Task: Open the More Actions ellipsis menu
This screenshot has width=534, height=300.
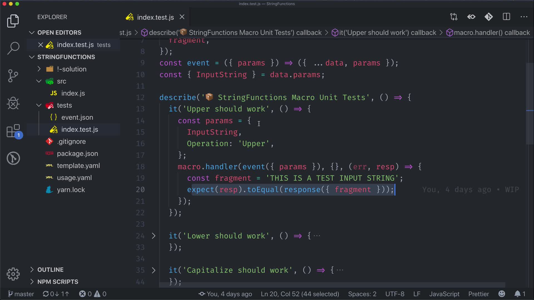Action: [x=524, y=17]
